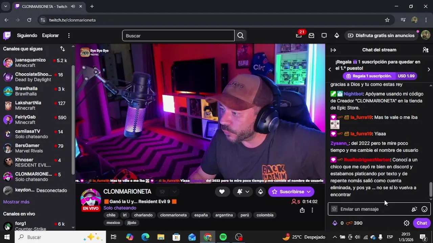Click the chat identity star icon

point(334,209)
